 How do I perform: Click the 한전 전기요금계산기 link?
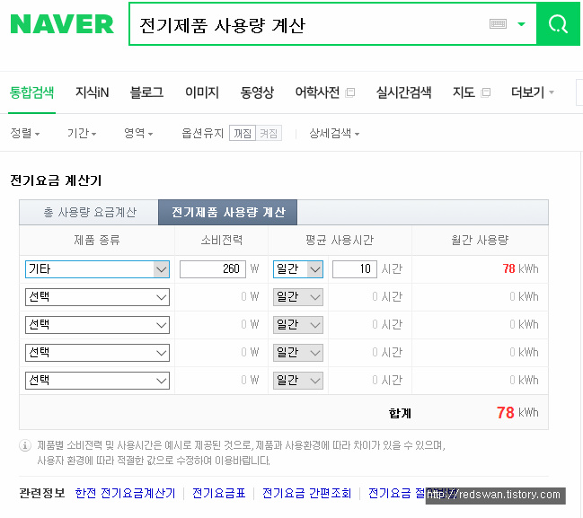125,493
